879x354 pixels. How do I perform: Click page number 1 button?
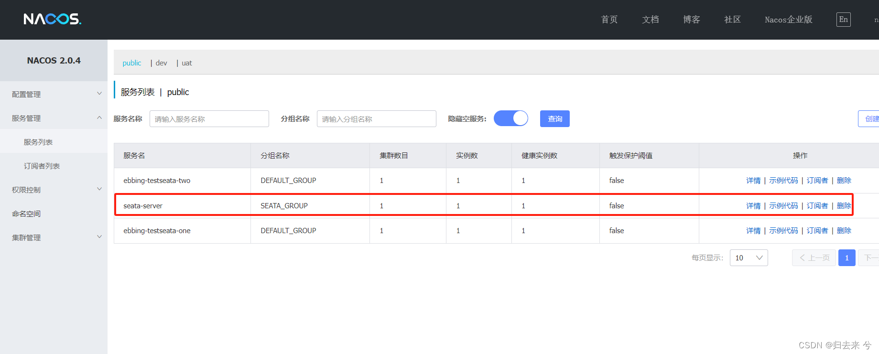[847, 258]
